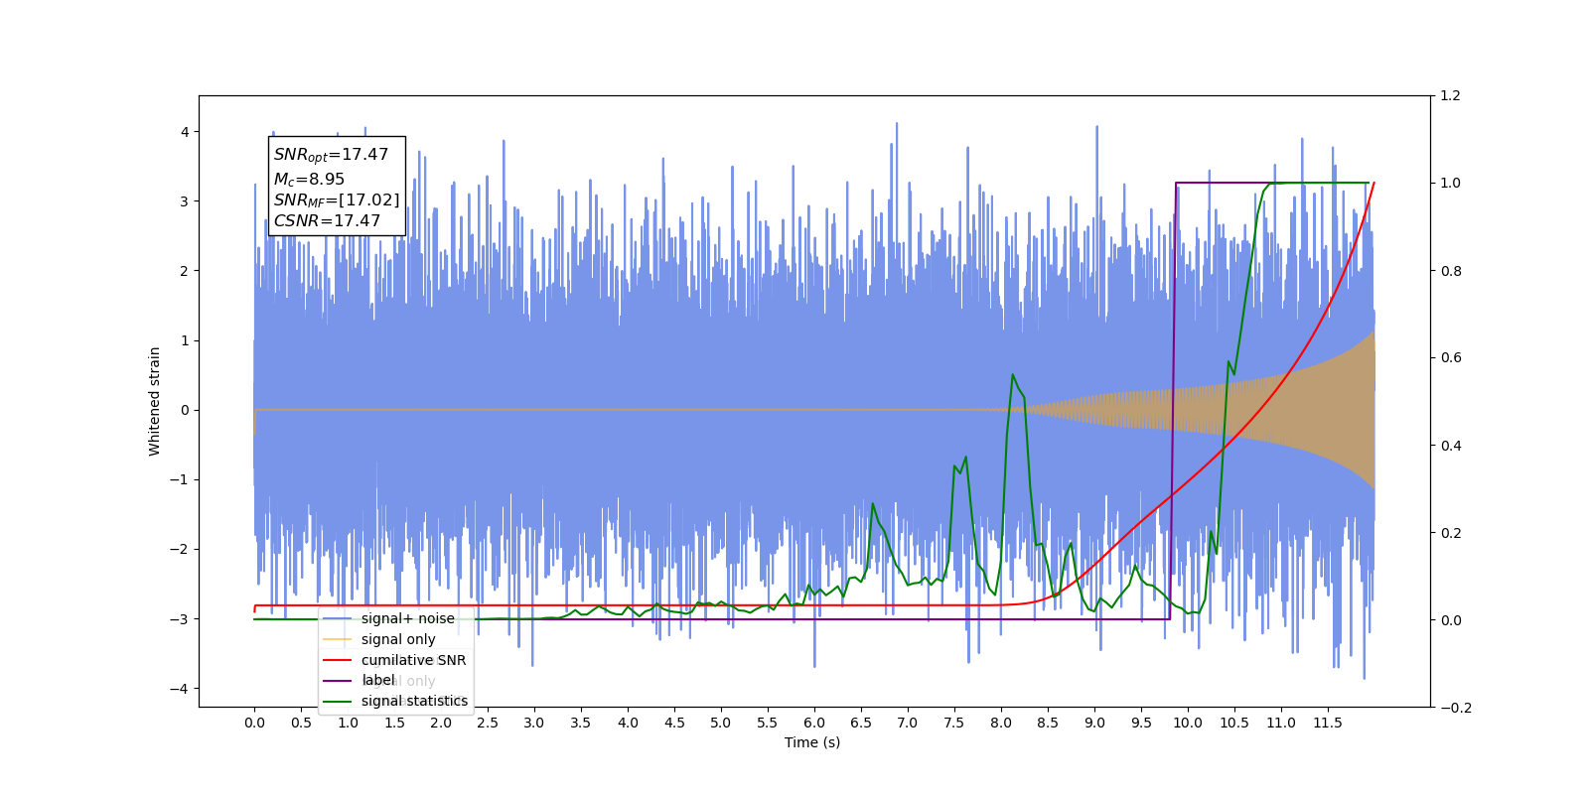Click the blue line swatch for signal+ noise

coord(338,618)
